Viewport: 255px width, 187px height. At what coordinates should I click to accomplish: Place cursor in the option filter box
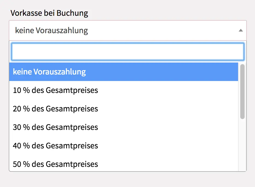point(127,52)
